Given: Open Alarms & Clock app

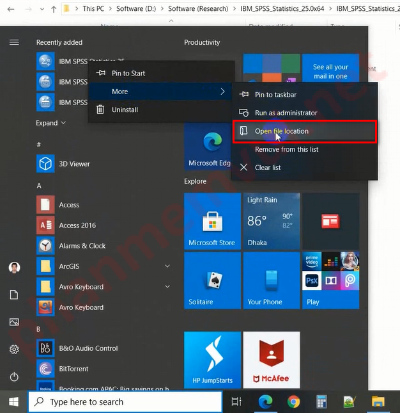Looking at the screenshot, I should point(46,246).
